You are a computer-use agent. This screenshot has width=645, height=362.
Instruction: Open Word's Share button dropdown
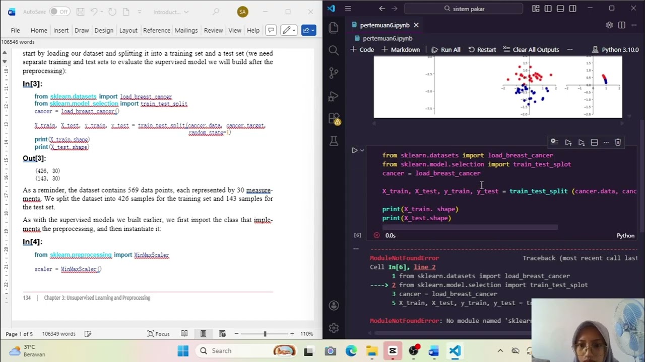pos(308,30)
